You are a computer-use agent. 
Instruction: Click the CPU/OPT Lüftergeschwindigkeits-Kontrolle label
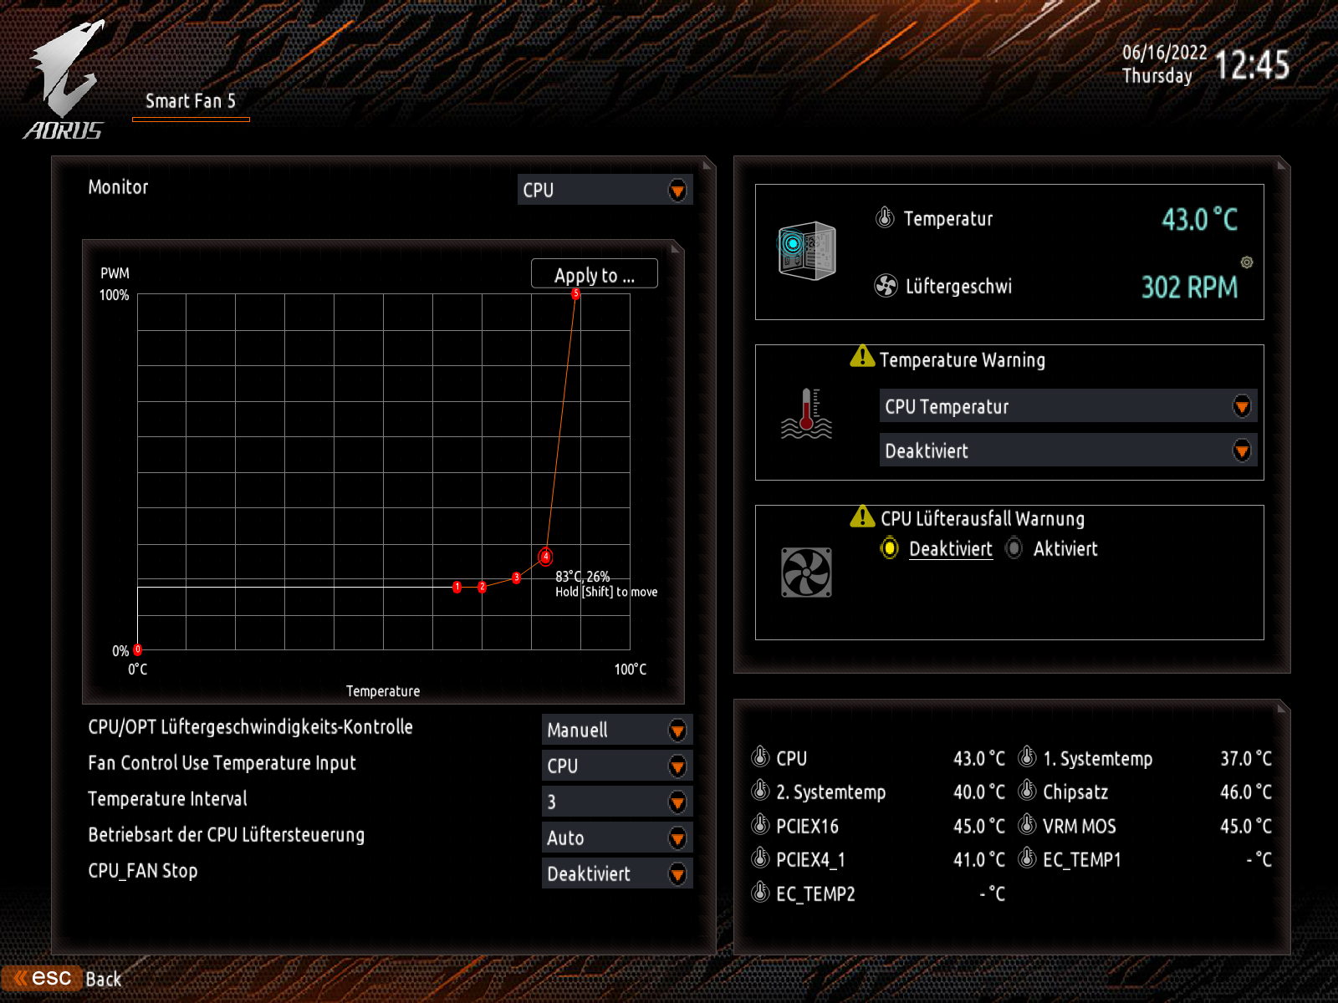(x=251, y=727)
